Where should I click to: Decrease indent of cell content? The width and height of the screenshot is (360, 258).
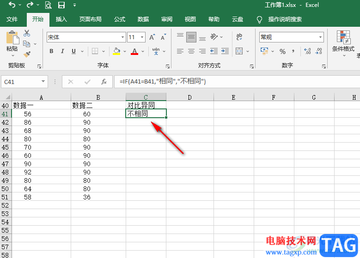pos(214,51)
